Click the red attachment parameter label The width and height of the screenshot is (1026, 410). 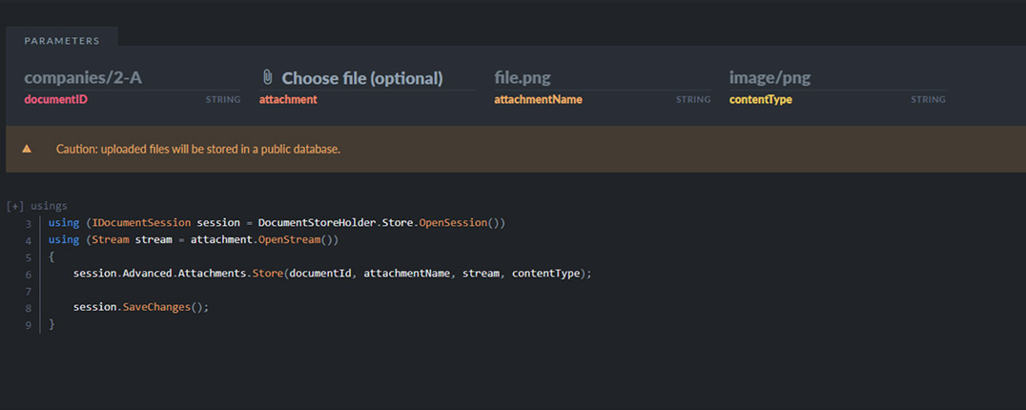(288, 99)
